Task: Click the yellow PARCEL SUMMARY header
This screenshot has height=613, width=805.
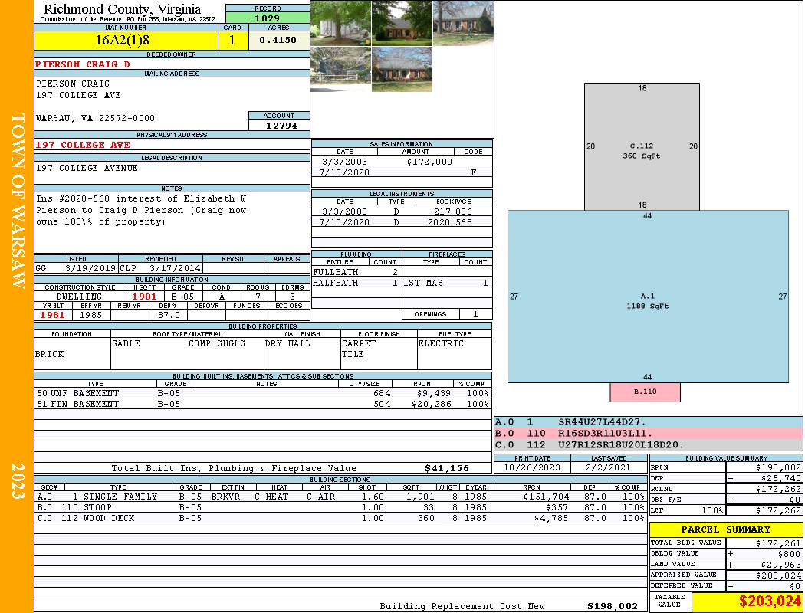Action: coord(725,529)
